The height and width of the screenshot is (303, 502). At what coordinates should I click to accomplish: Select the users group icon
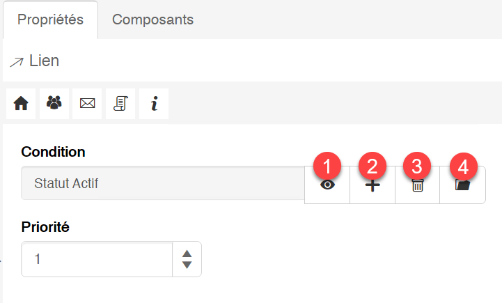coord(54,104)
